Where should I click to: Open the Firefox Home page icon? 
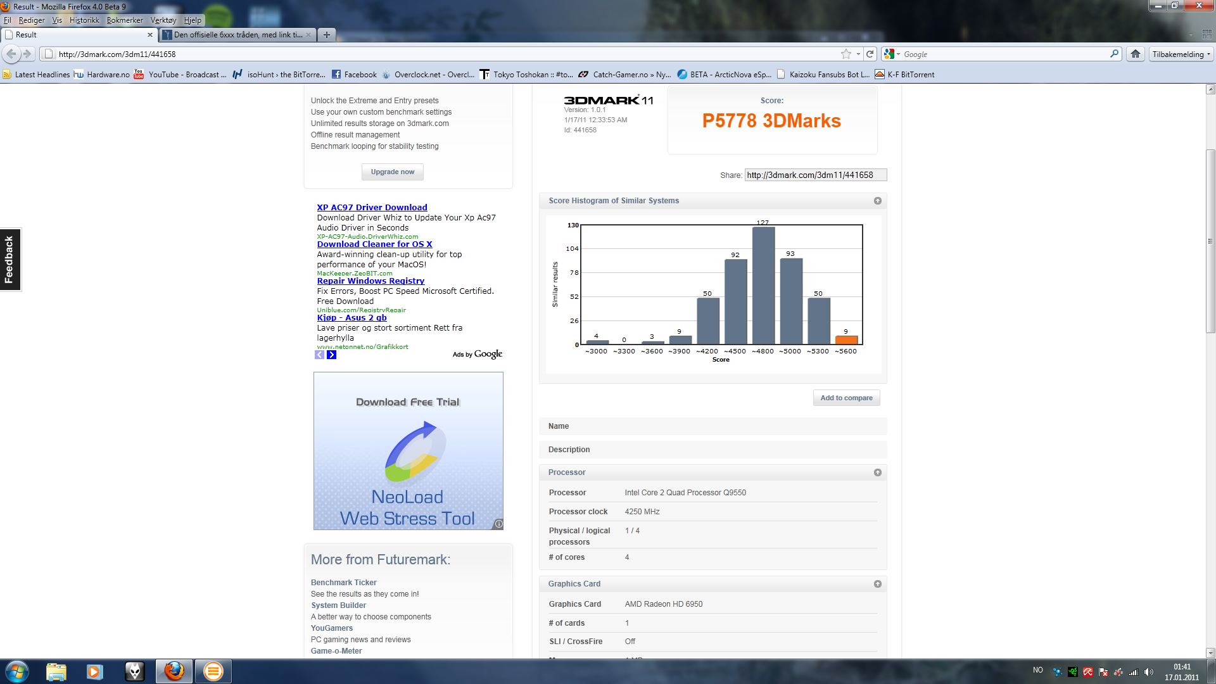[1136, 54]
